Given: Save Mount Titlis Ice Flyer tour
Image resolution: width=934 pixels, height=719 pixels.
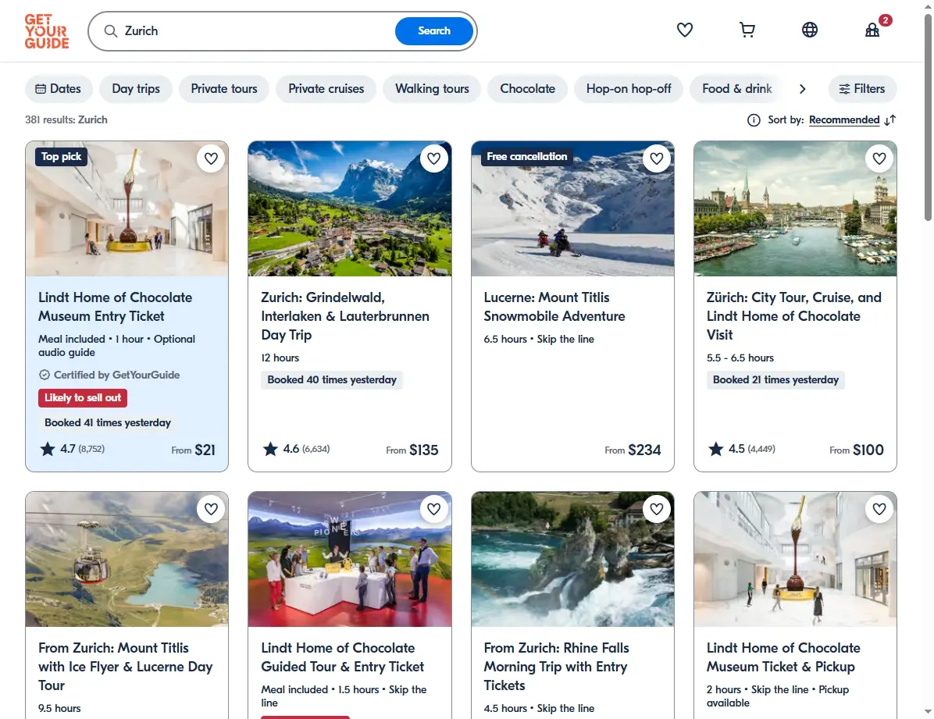Looking at the screenshot, I should click(211, 509).
